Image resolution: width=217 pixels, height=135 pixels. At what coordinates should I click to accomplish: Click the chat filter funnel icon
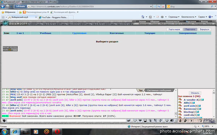pyautogui.click(x=140, y=121)
